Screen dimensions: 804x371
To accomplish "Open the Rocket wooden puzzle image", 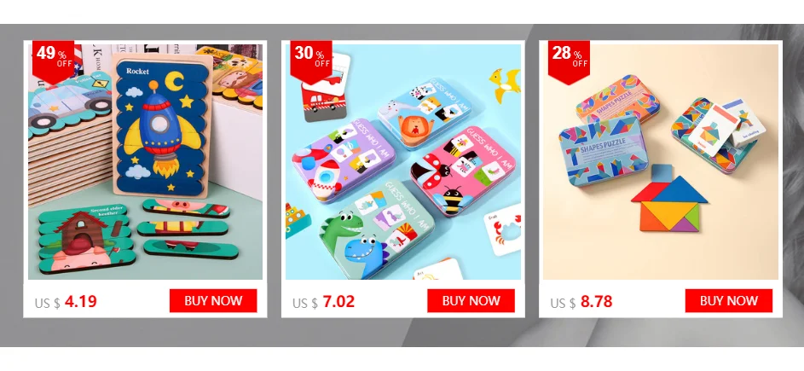I will 145,162.
